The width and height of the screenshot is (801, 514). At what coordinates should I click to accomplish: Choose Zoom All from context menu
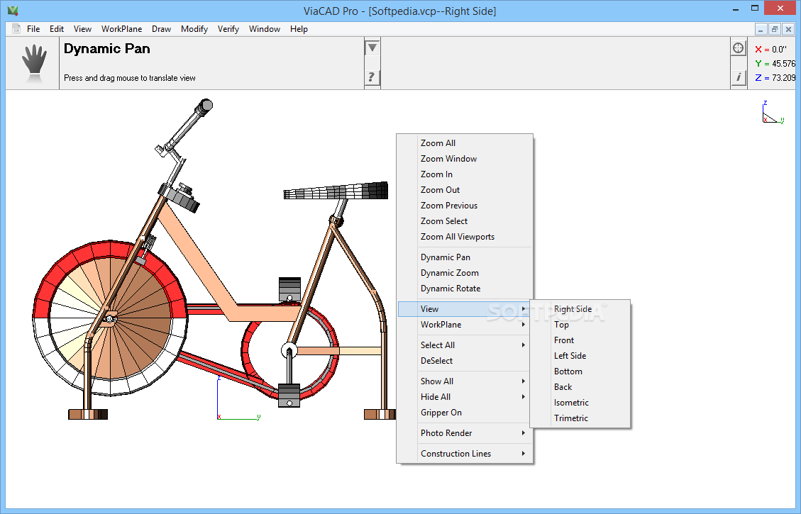465,143
